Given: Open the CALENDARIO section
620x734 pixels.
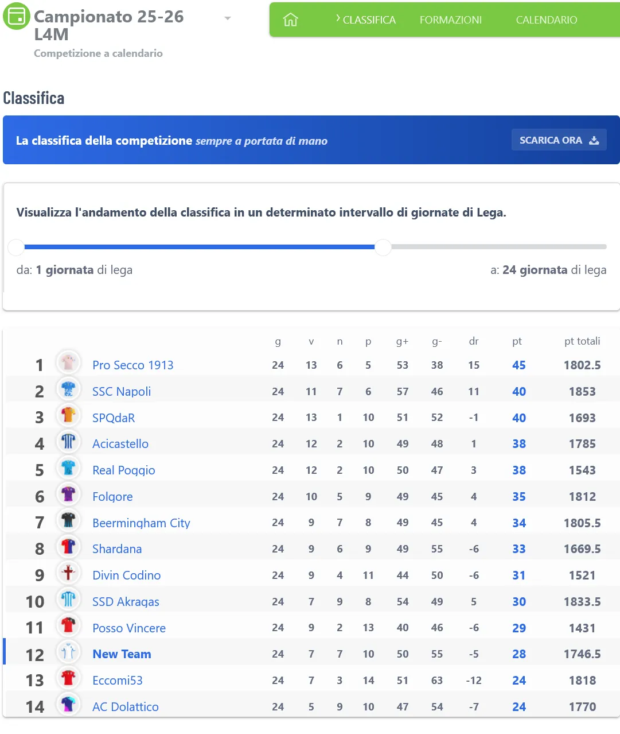Looking at the screenshot, I should [x=546, y=20].
